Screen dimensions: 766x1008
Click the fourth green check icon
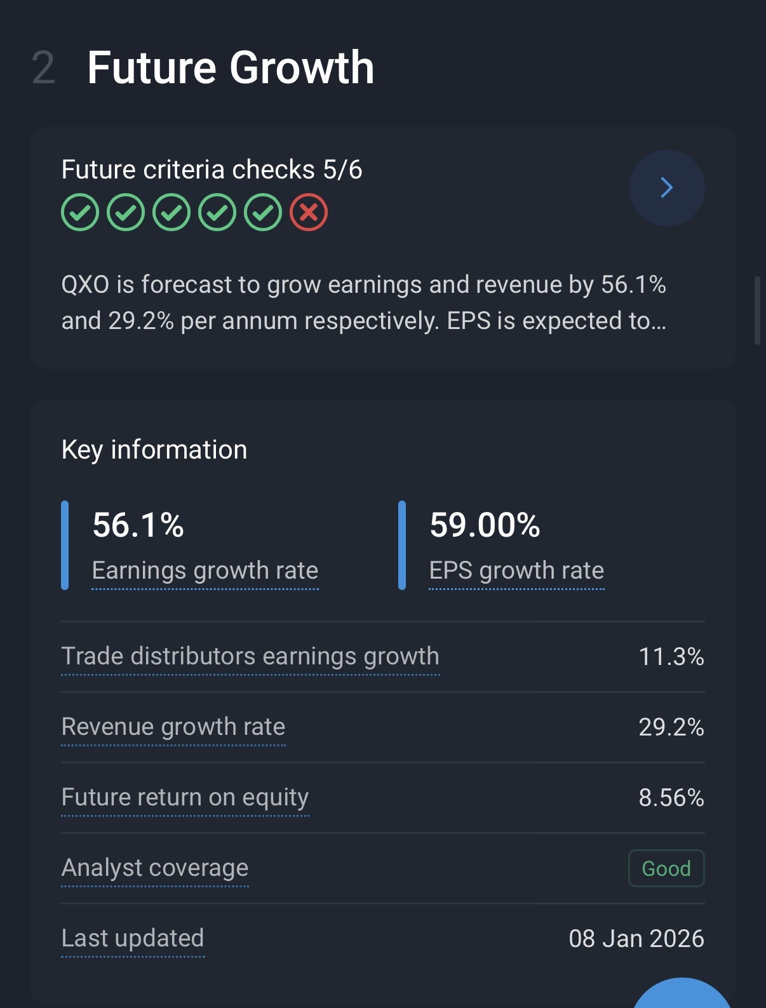(217, 212)
